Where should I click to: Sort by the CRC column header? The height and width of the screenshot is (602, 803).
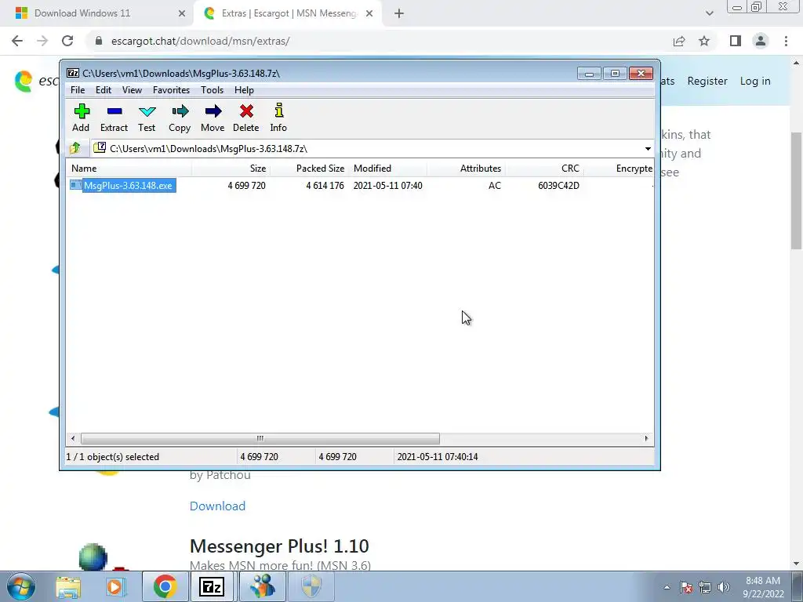point(544,169)
